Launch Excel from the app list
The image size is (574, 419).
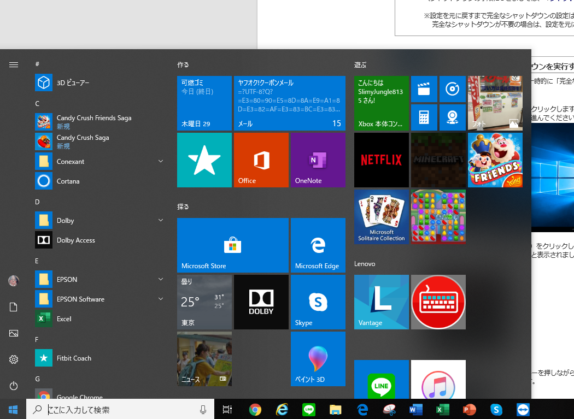click(99, 318)
